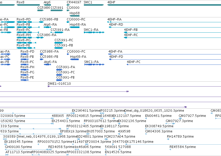Image resolution: width=221 pixels, height=156 pixels.
Task: Select the 4EHP-RA transcript label
Action: (115, 19)
